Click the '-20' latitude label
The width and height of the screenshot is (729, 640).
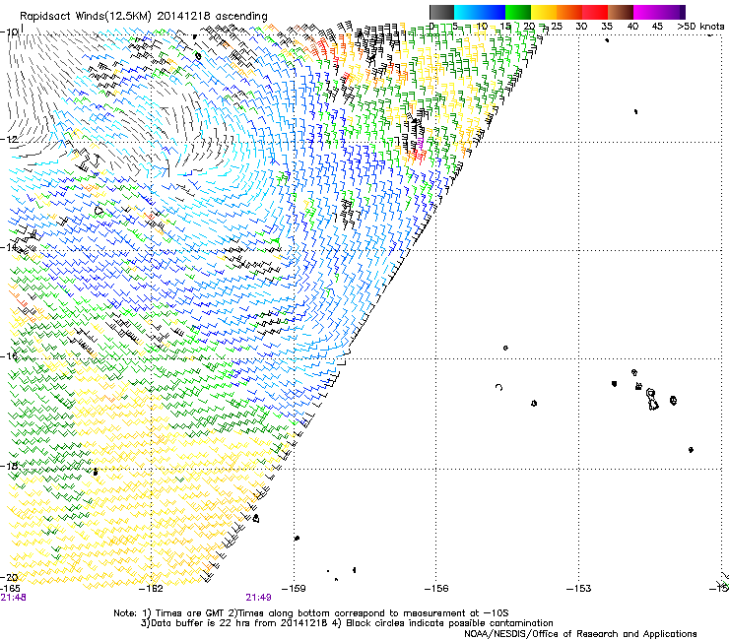coord(9,577)
